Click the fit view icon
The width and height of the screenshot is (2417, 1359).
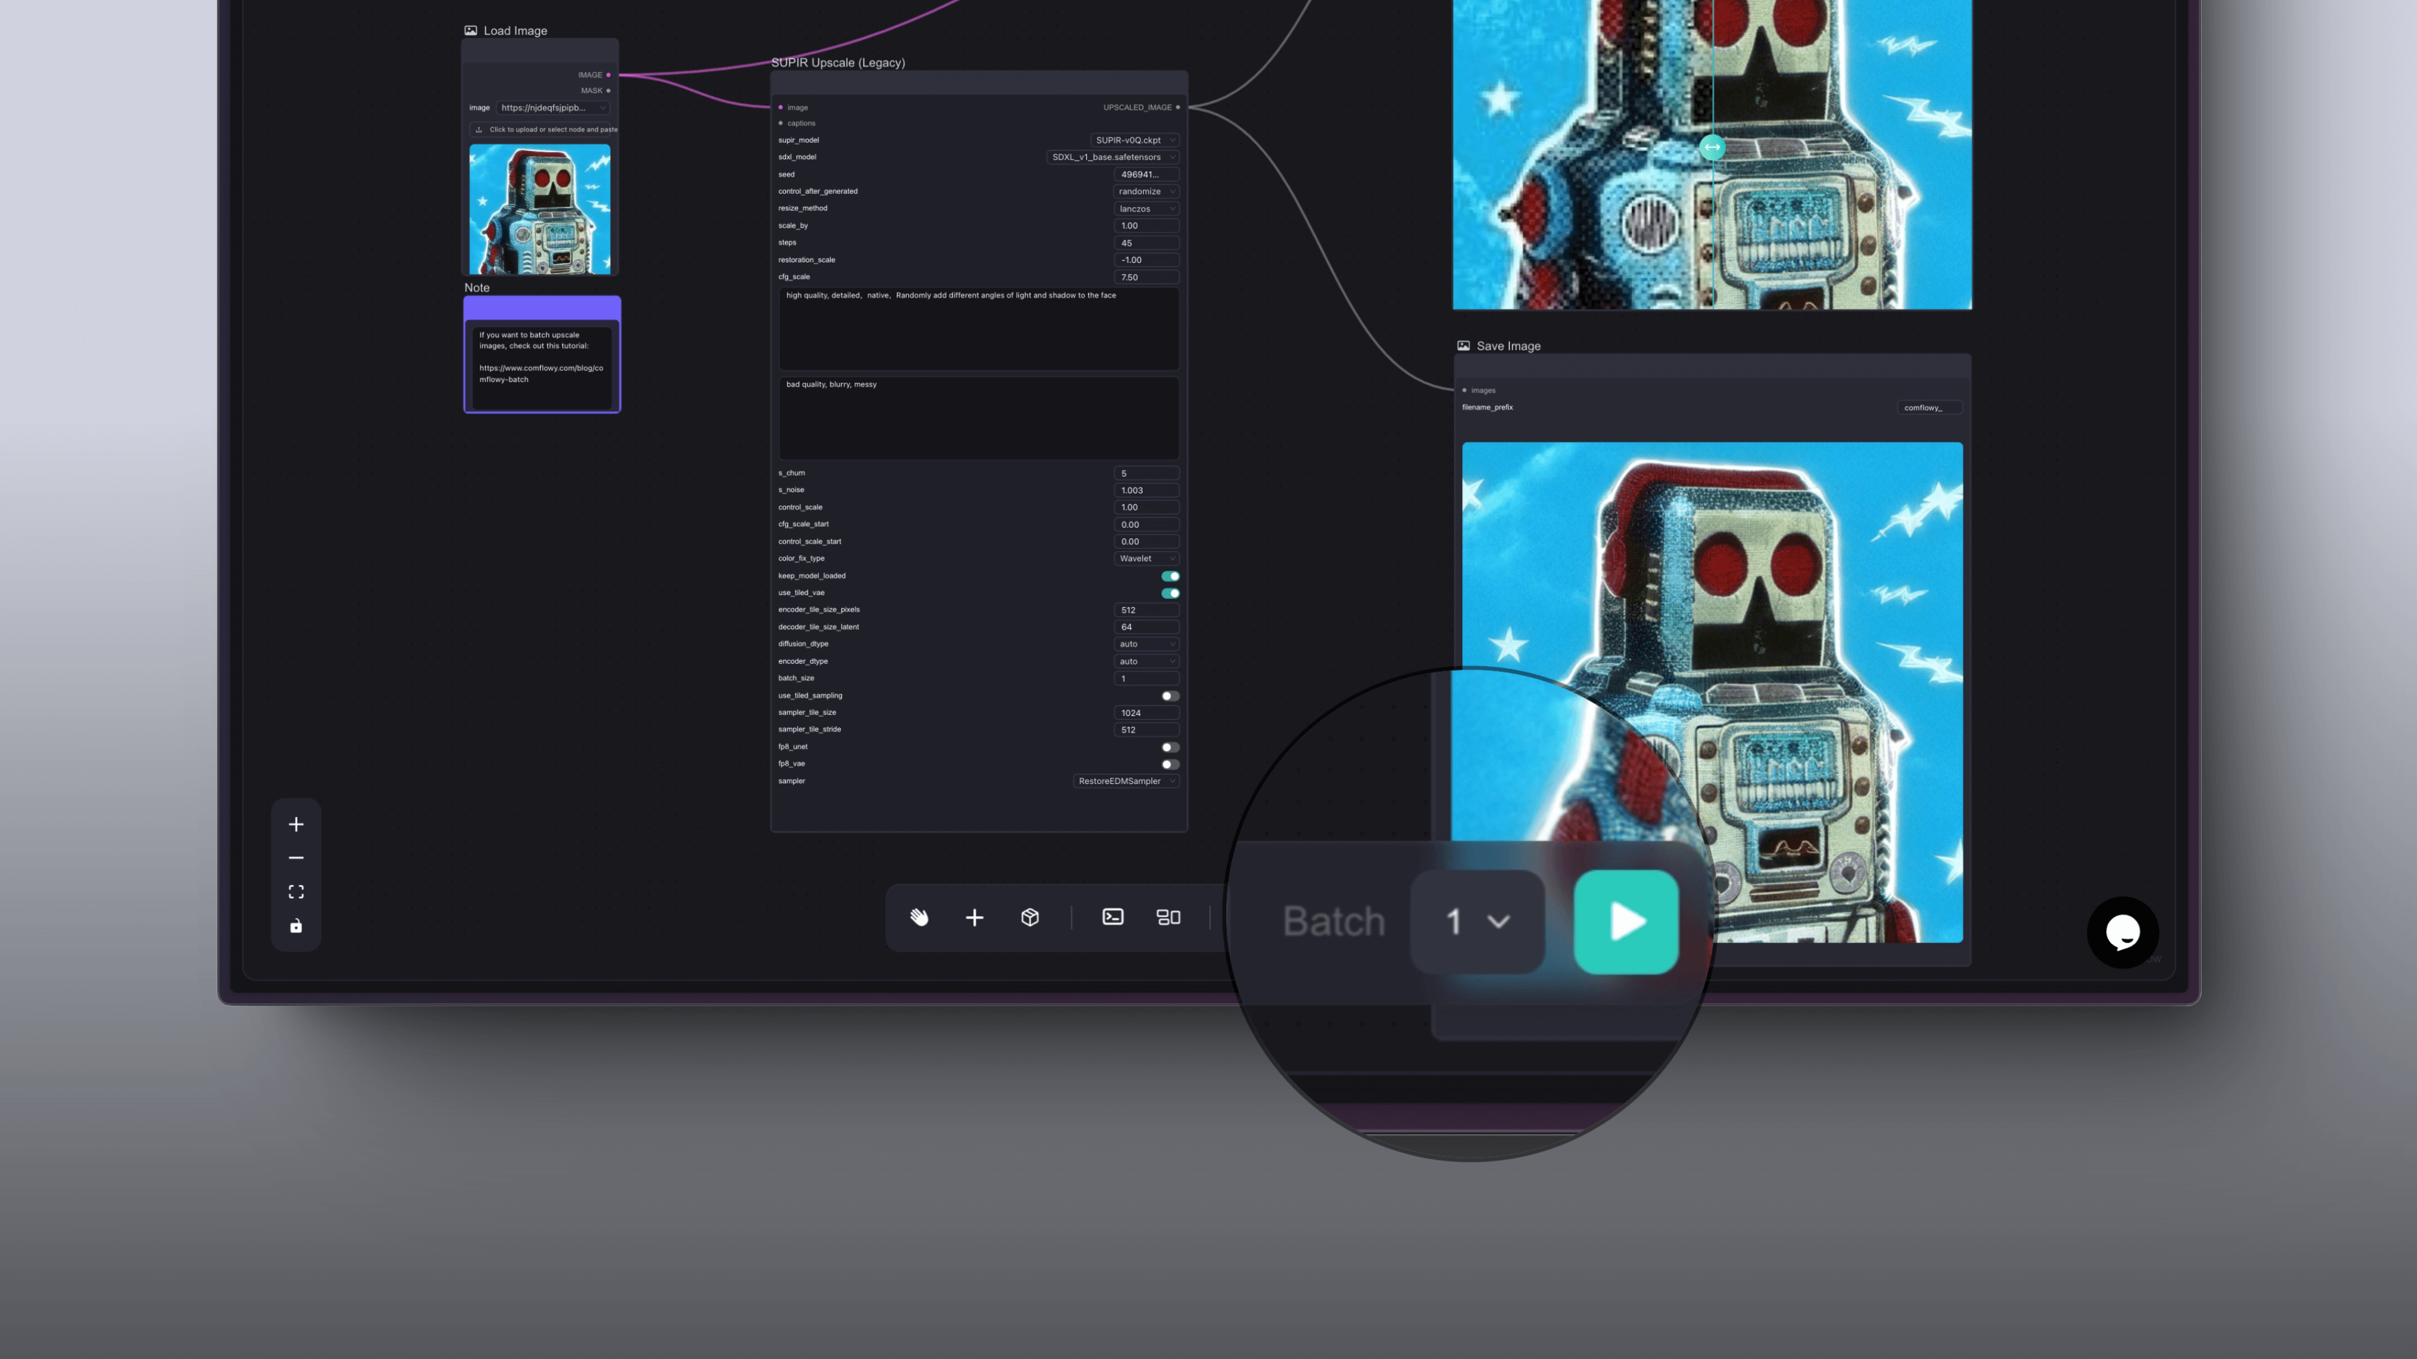(x=296, y=892)
